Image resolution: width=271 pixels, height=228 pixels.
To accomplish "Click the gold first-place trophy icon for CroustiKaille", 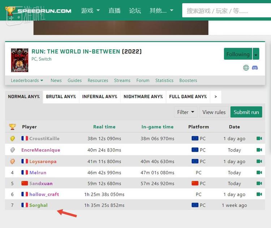I will click(x=12, y=138).
